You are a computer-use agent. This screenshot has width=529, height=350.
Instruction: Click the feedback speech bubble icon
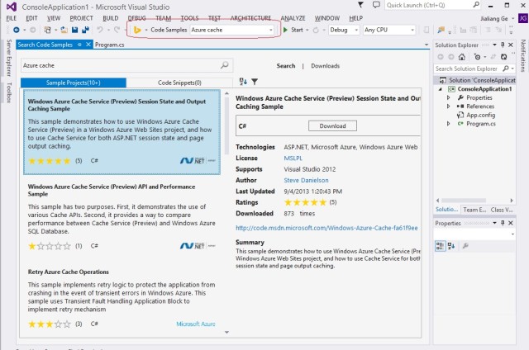[376, 5]
